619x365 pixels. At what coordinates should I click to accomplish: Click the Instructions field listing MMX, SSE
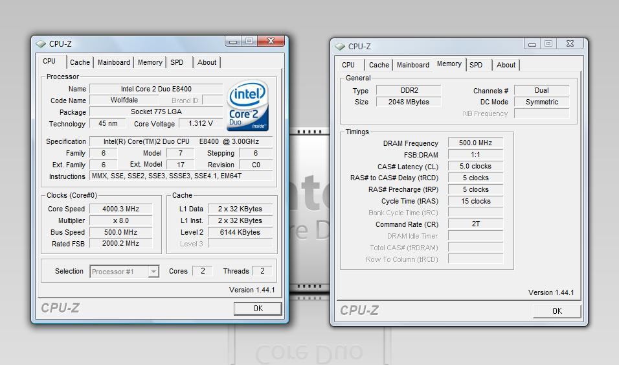pos(181,176)
